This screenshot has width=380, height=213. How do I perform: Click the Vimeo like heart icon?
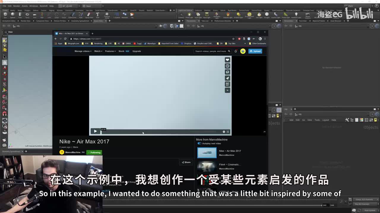(x=227, y=60)
